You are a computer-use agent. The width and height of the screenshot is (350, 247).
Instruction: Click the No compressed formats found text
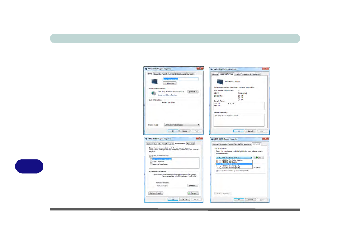[x=226, y=116]
